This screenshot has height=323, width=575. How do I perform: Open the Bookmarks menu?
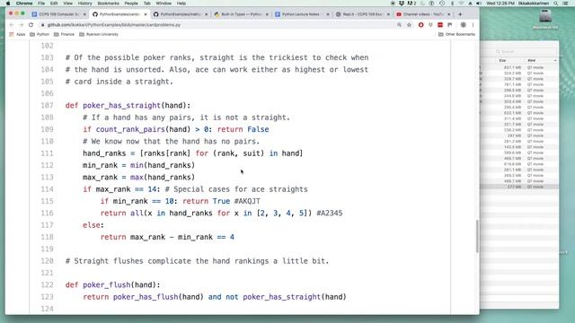108,4
